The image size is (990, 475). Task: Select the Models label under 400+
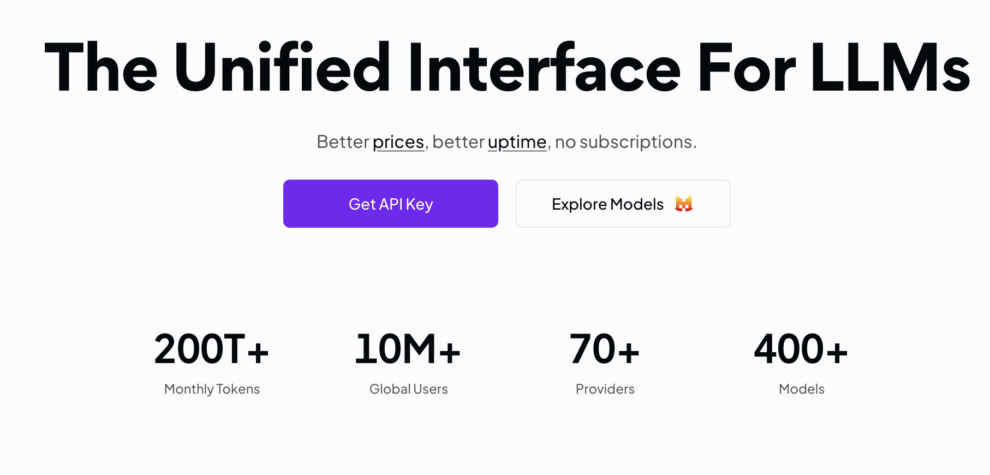(x=802, y=389)
